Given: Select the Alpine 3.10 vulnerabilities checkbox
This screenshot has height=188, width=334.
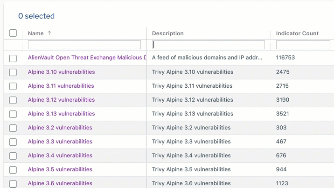Looking at the screenshot, I should 13,72.
